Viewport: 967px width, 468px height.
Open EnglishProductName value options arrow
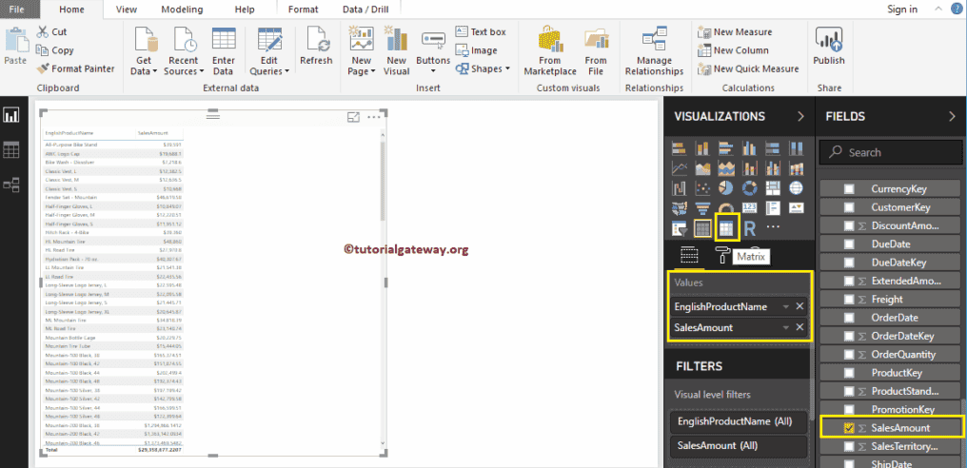click(786, 306)
